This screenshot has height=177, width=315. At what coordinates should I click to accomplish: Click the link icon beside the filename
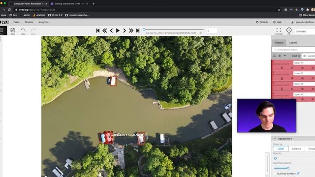click(x=200, y=33)
